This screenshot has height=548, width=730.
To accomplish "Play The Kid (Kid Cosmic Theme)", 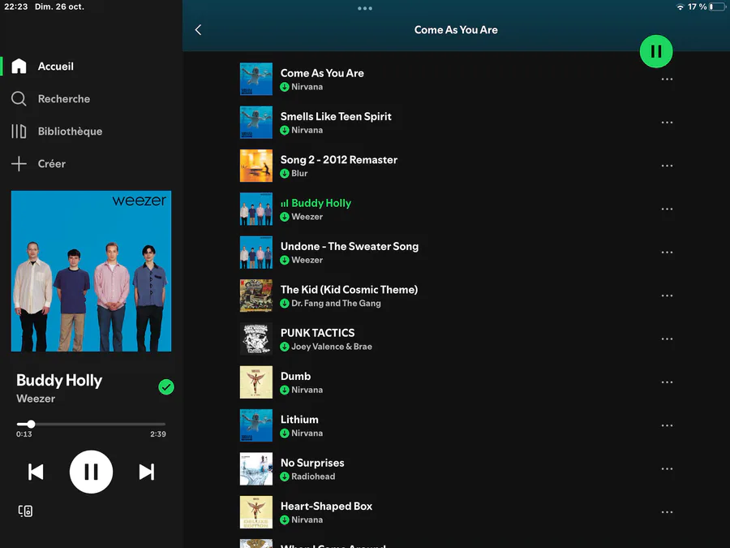I will point(456,296).
